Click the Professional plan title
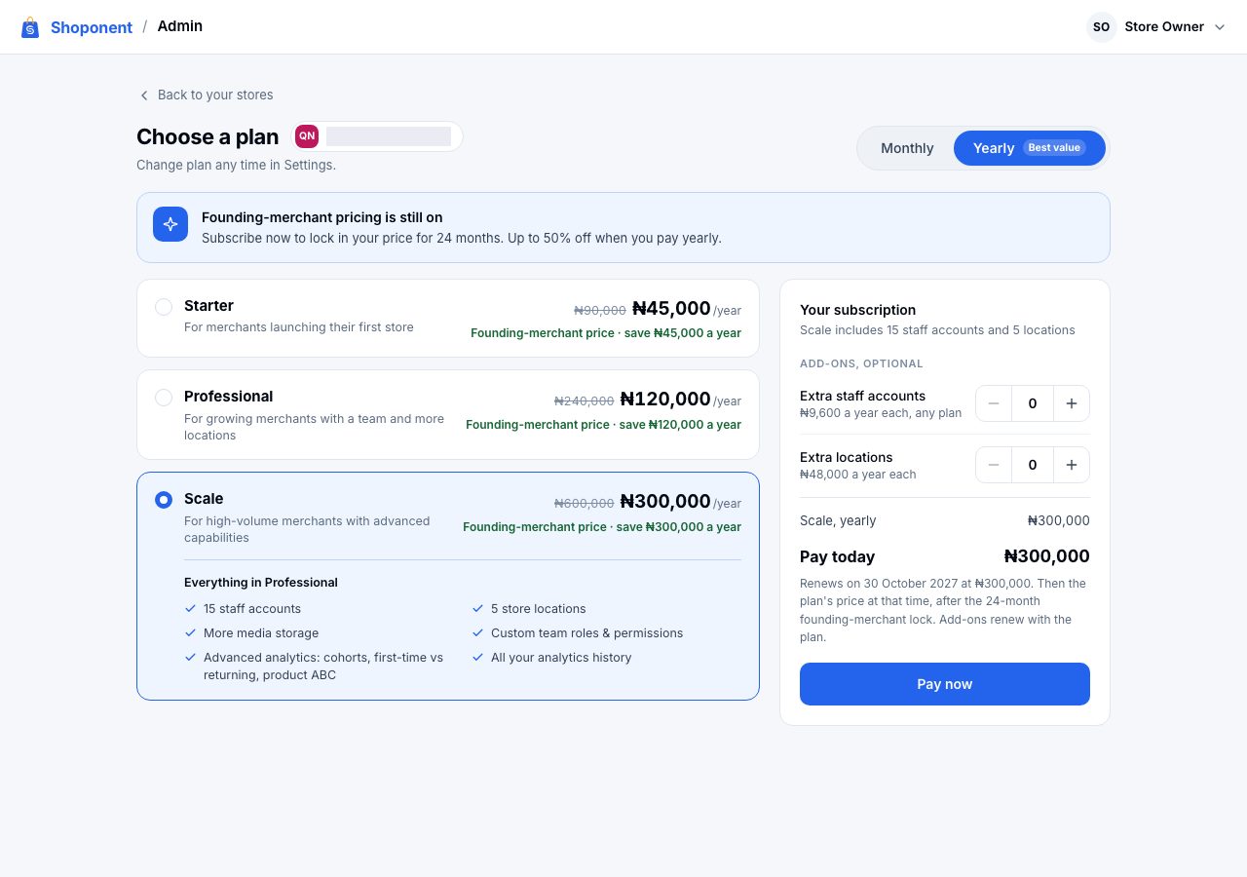The width and height of the screenshot is (1247, 877). click(x=228, y=397)
